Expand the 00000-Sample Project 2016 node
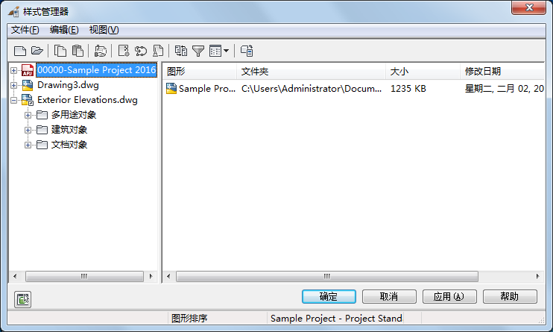 13,70
